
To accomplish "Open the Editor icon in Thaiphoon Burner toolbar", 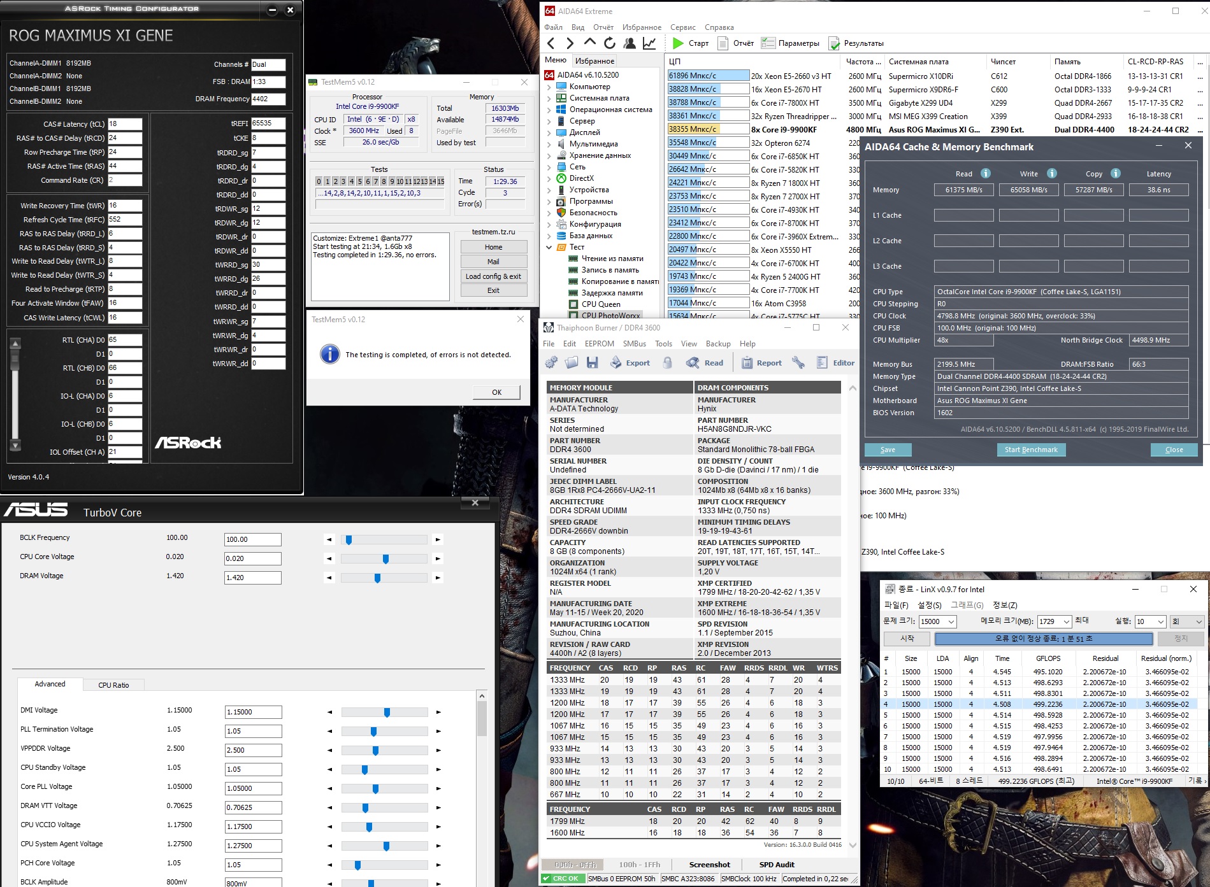I will tap(822, 363).
